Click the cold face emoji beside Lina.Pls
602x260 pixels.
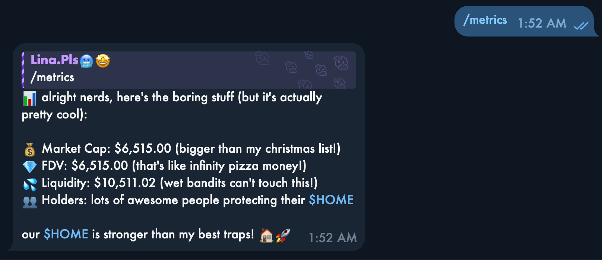click(x=86, y=61)
